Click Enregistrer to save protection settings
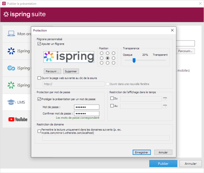 (142, 152)
